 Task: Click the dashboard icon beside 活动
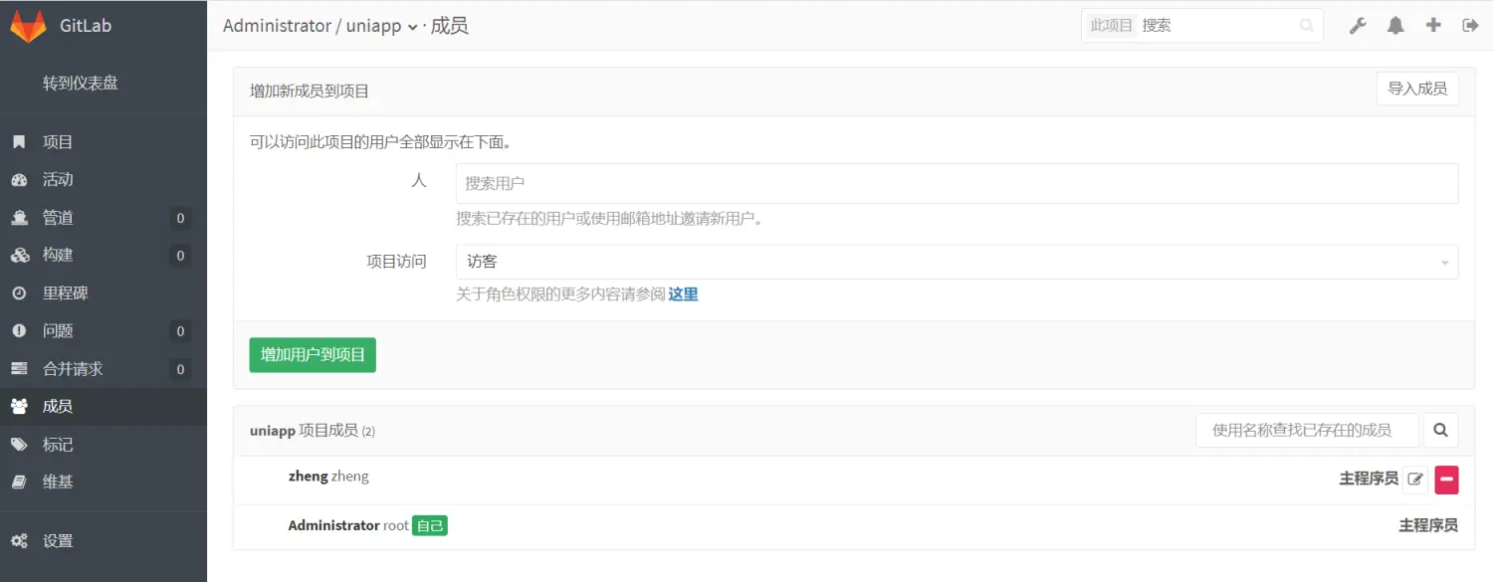[x=19, y=180]
